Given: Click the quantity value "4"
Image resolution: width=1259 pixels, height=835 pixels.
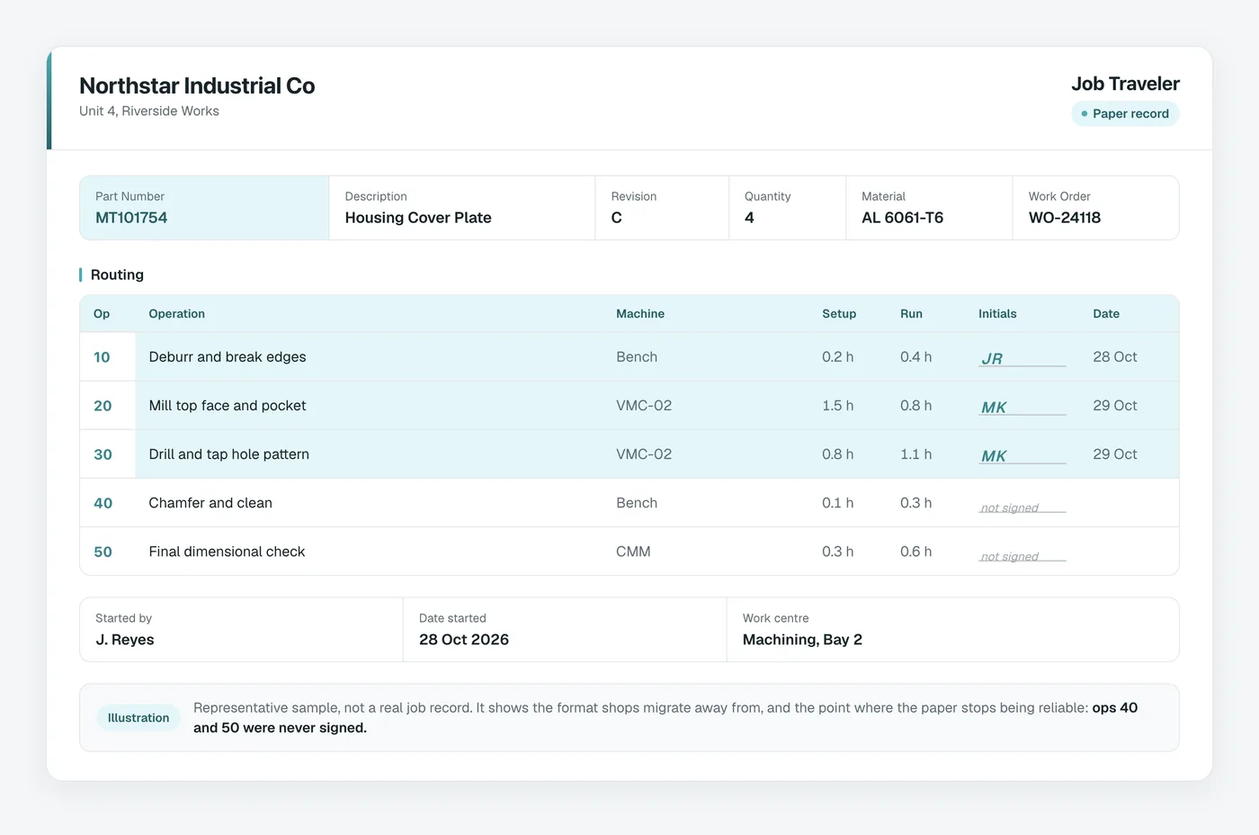Looking at the screenshot, I should pyautogui.click(x=749, y=218).
